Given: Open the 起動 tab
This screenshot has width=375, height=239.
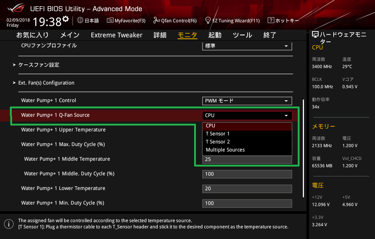Looking at the screenshot, I should point(215,35).
